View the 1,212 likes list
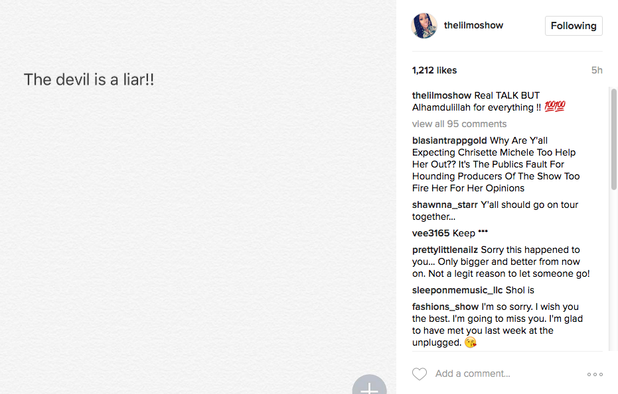 coord(434,70)
